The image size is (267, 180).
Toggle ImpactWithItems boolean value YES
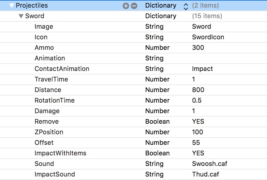point(198,153)
